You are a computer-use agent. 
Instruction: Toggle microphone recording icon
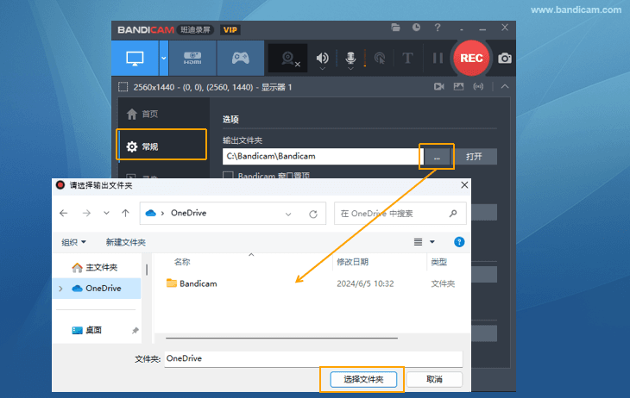(350, 59)
